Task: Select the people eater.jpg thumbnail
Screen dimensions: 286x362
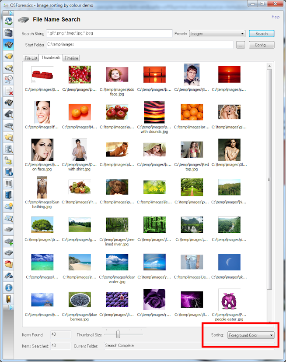Action: 229,299
